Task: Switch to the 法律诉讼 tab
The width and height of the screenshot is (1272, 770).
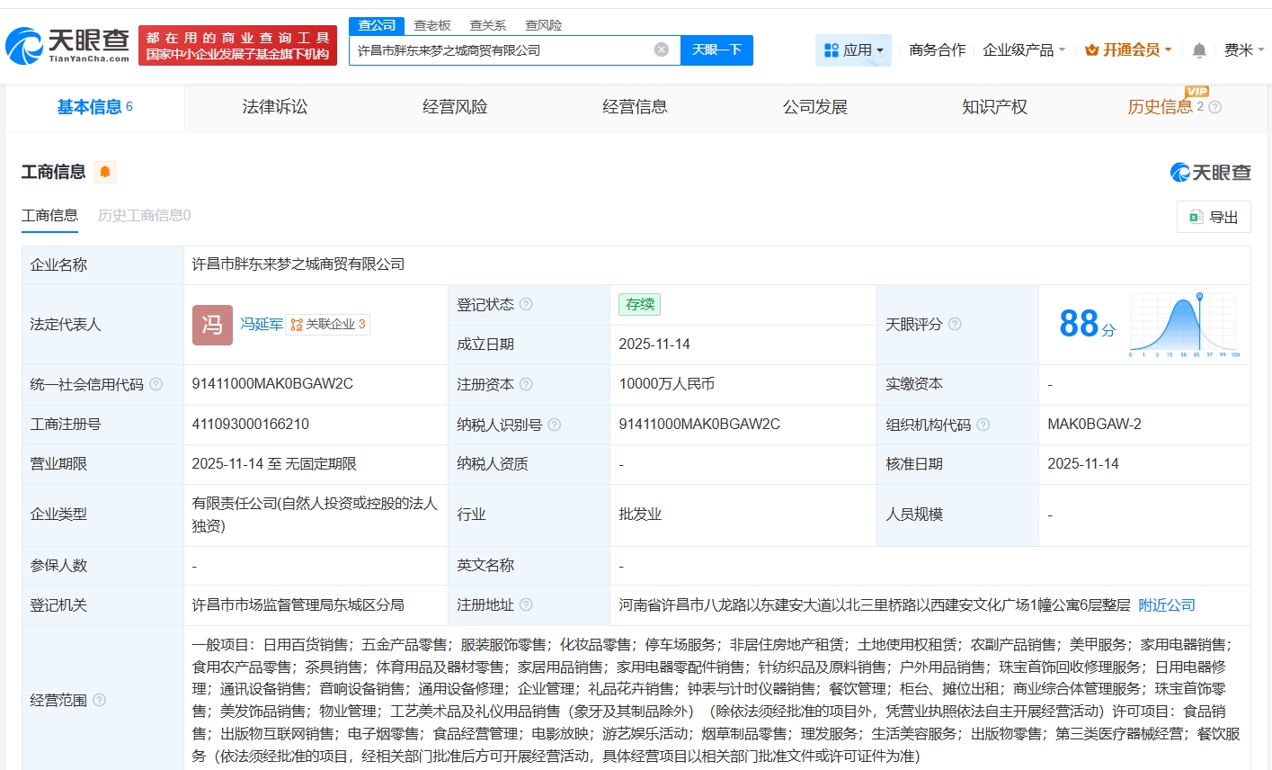Action: tap(273, 107)
